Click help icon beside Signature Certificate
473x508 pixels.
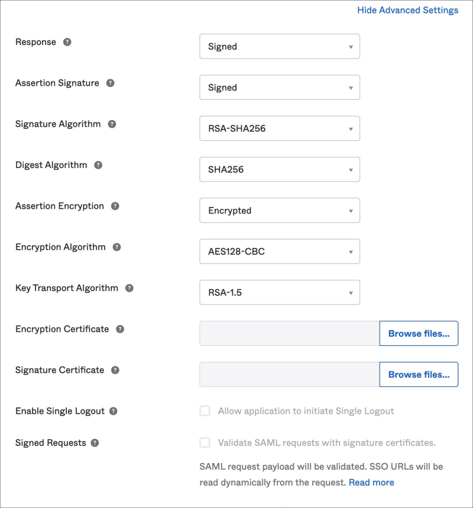click(115, 370)
